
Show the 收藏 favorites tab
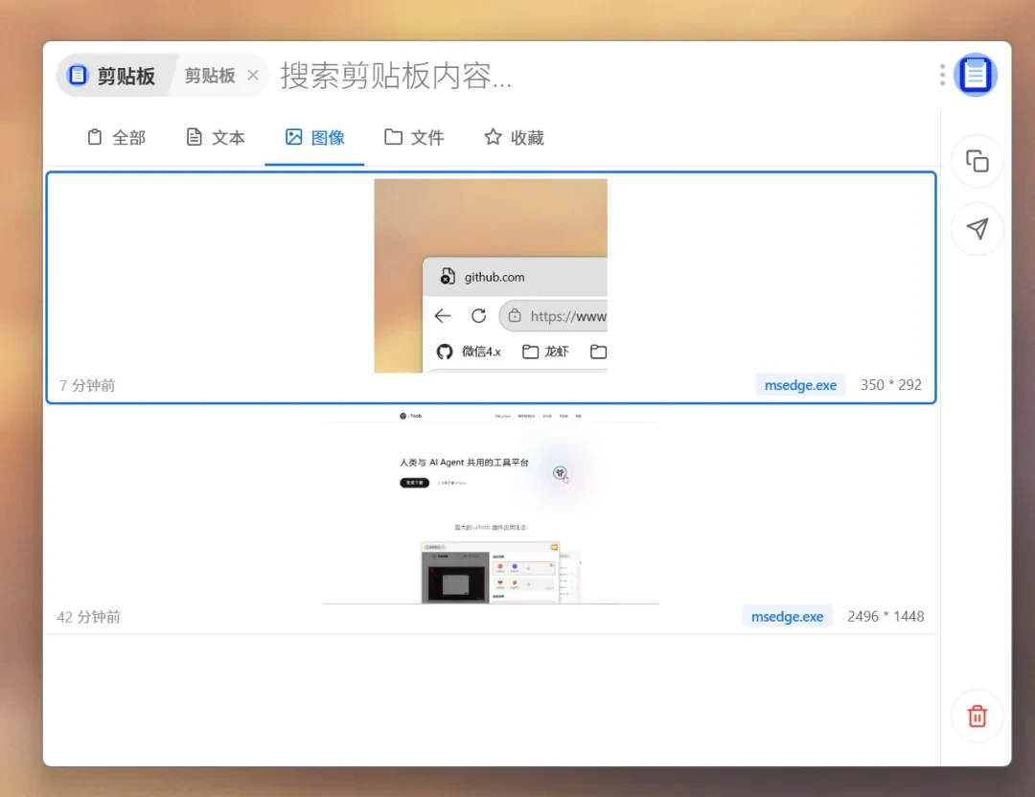coord(514,137)
